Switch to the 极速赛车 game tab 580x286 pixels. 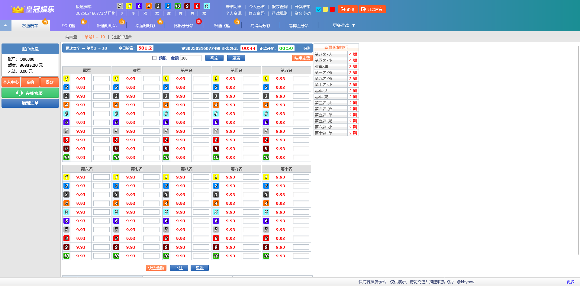click(x=30, y=26)
